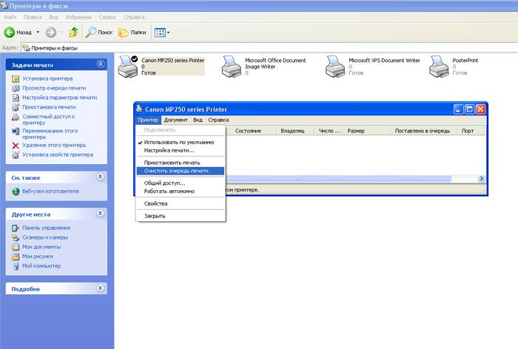This screenshot has height=349, width=518.
Task: Click the green Back arrow icon
Action: (x=10, y=33)
